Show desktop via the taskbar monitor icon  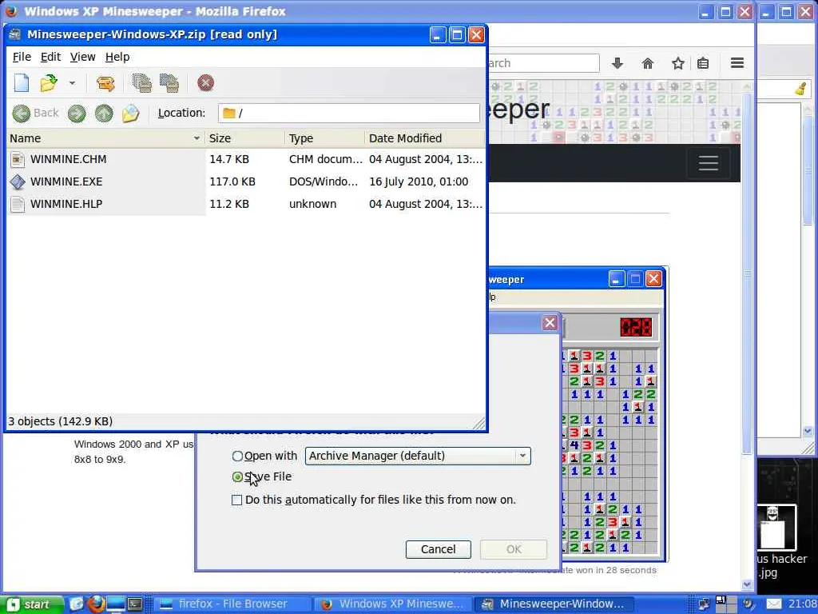(115, 604)
